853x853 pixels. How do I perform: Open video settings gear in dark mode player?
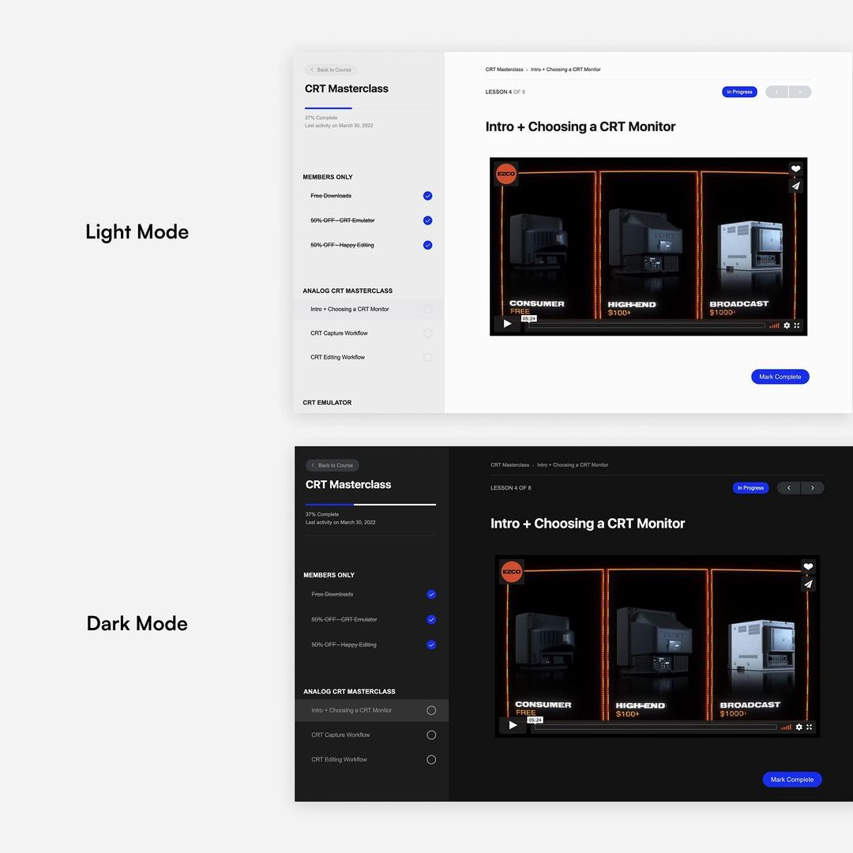[x=799, y=727]
